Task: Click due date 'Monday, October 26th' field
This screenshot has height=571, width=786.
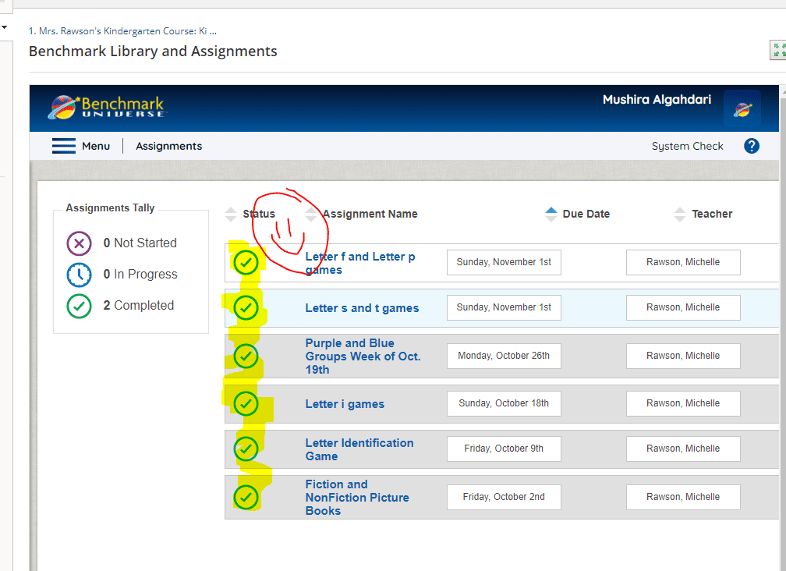Action: 504,356
